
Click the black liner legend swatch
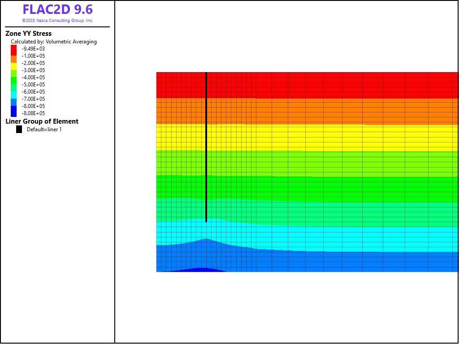19,129
